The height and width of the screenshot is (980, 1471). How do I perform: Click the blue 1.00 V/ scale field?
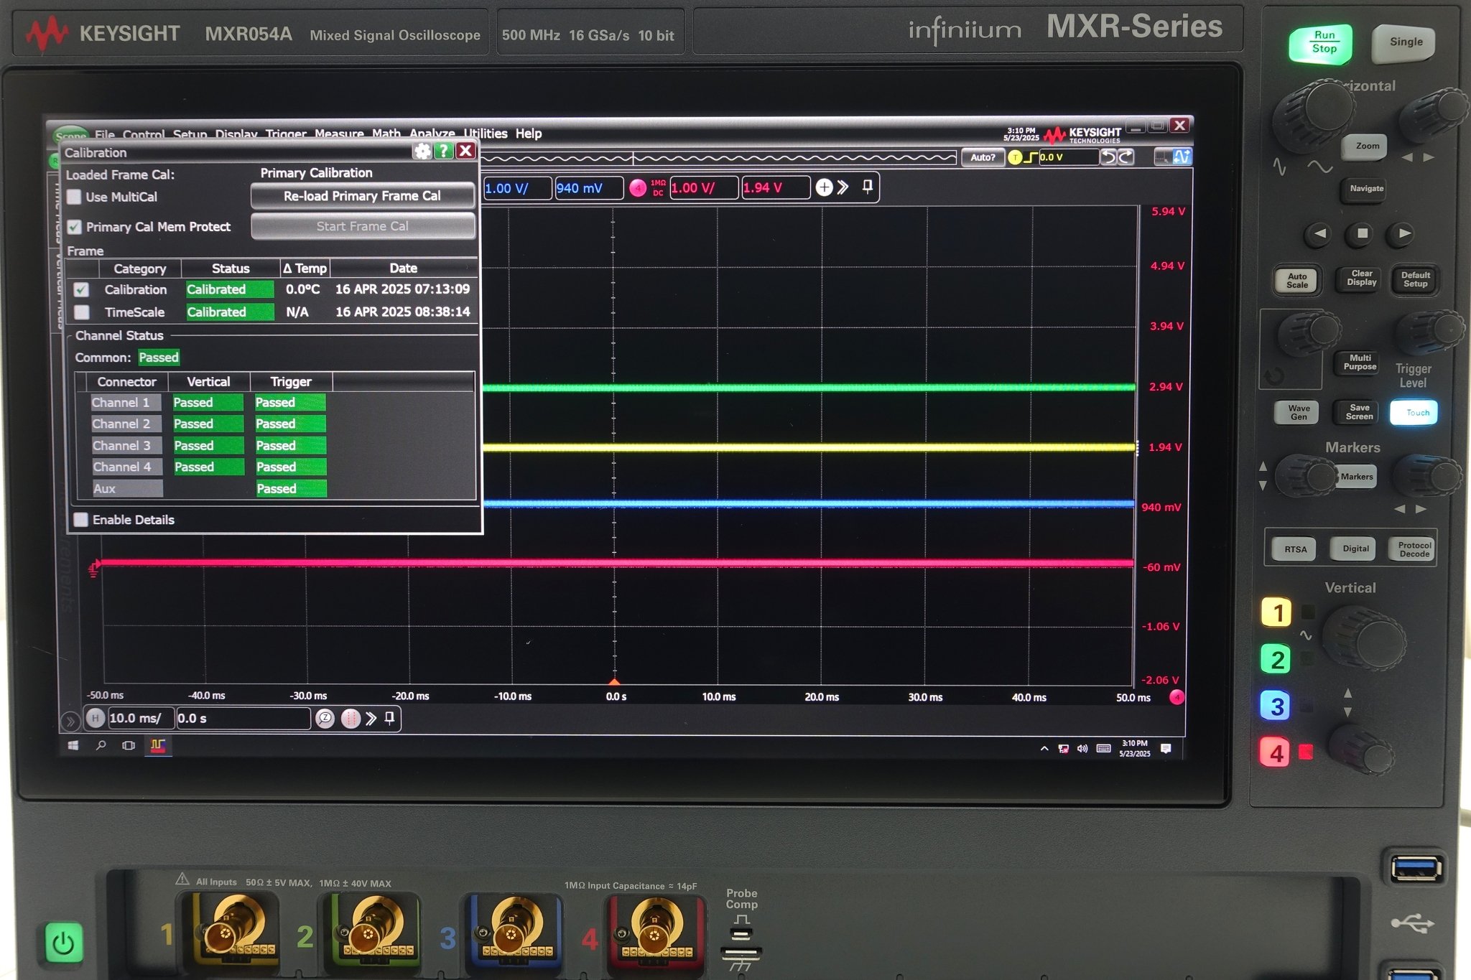point(517,188)
